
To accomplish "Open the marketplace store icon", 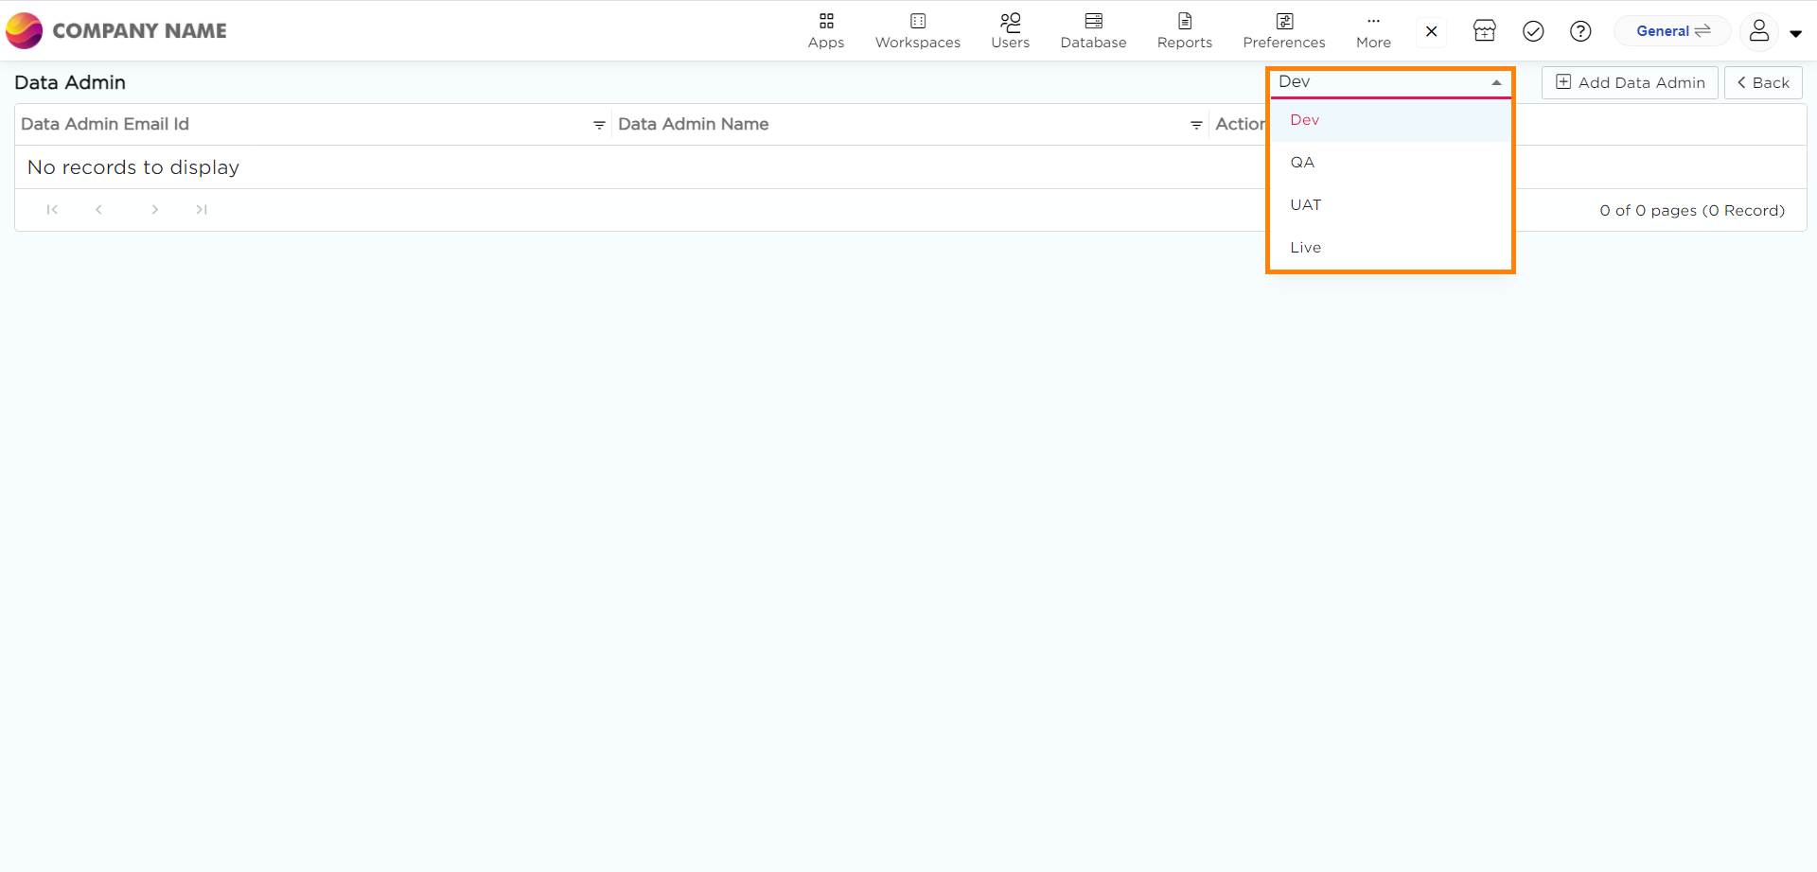I will (1484, 31).
